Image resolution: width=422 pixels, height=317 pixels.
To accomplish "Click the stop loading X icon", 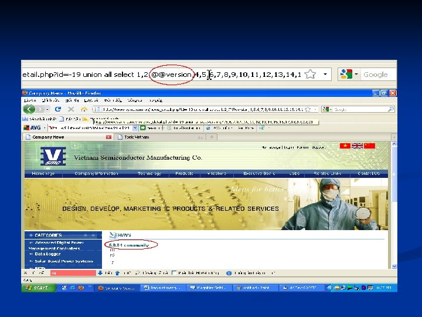I will pos(71,109).
